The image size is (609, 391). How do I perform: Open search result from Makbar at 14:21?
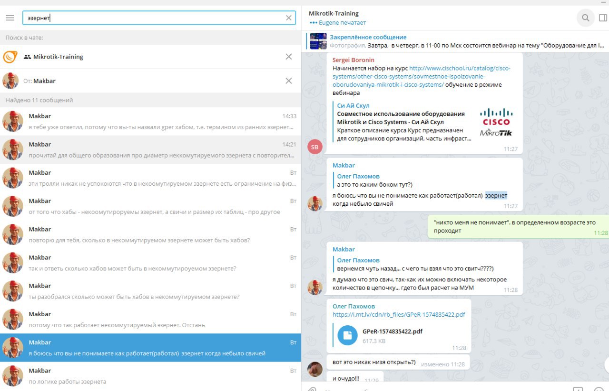pos(150,150)
